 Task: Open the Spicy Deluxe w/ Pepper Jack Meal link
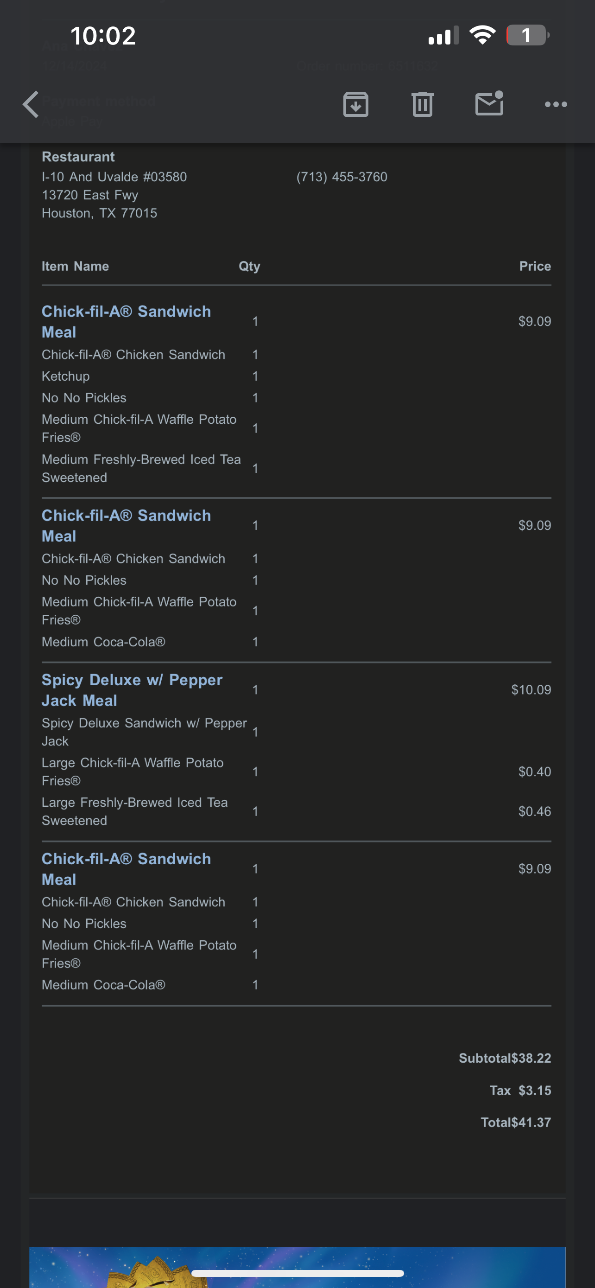click(x=132, y=690)
